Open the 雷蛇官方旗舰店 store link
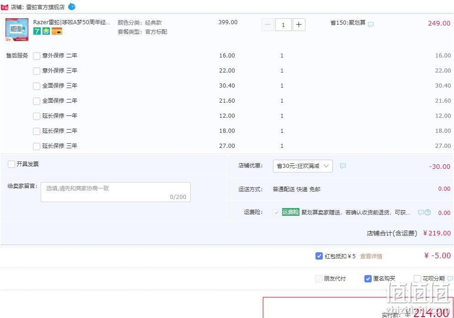Screen dimensions: 454x318 (x=45, y=7)
